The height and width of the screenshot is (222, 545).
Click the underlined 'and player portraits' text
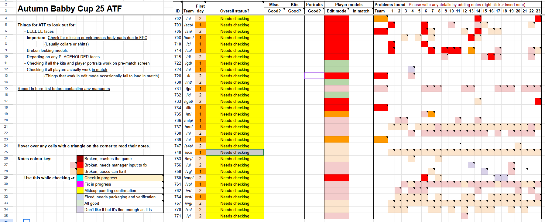coord(84,63)
